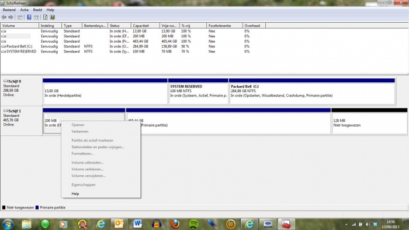Click the Back arrow in toolbar
Image resolution: width=409 pixels, height=230 pixels.
point(4,17)
